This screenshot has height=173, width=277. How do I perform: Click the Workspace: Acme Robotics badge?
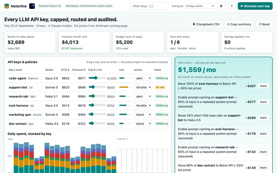(89, 6)
